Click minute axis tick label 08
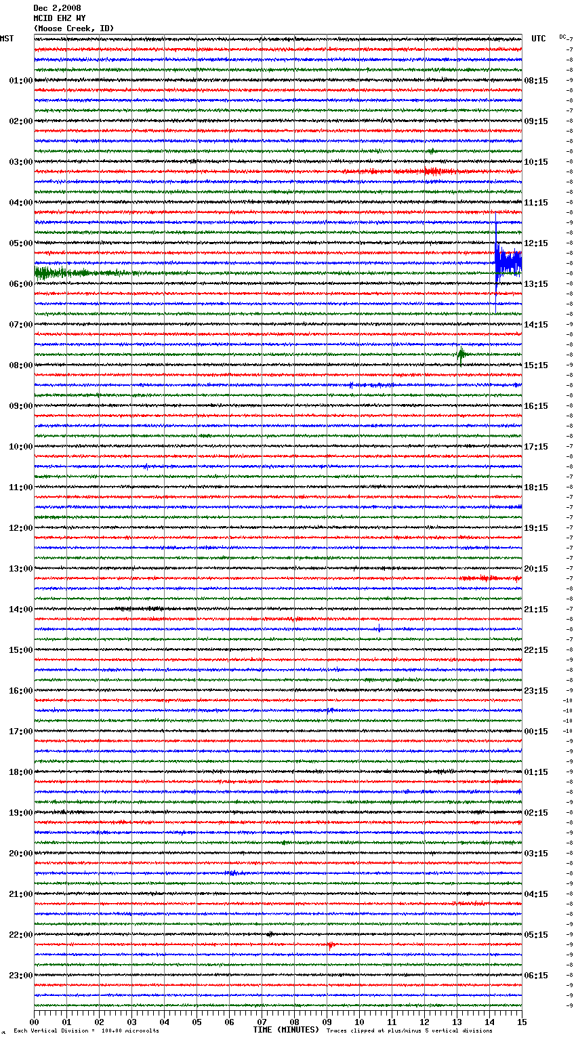Viewport: 576px width, 1040px height. click(294, 1022)
